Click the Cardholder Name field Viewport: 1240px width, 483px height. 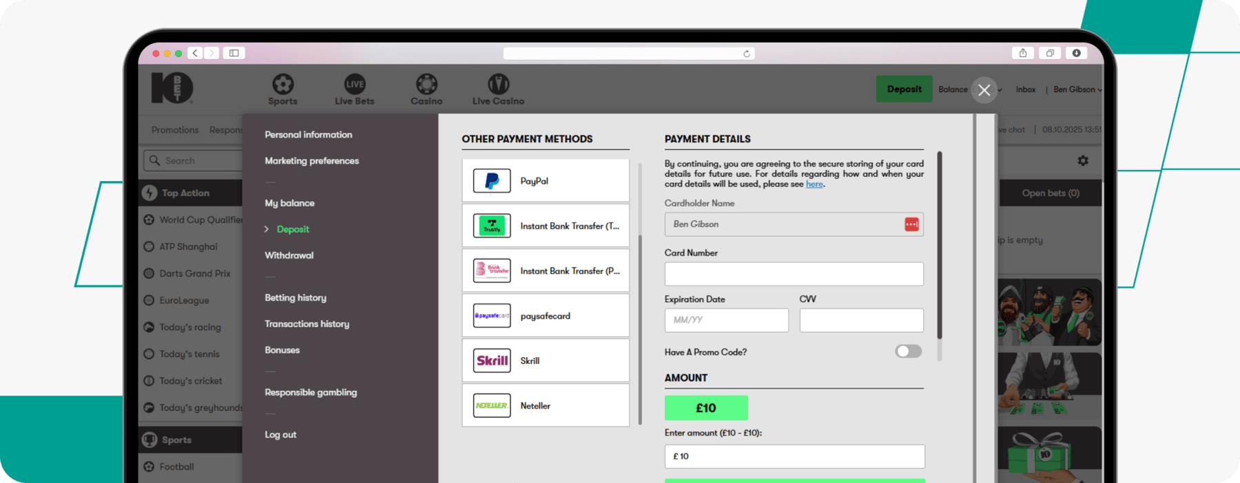tap(794, 224)
